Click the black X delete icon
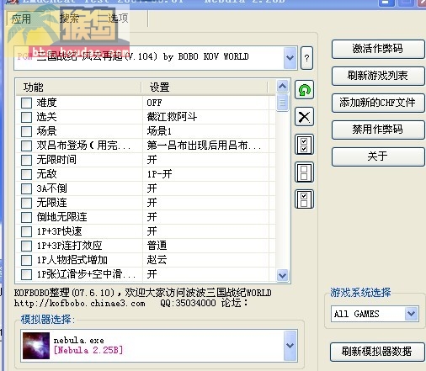The height and width of the screenshot is (371, 426). (x=304, y=117)
